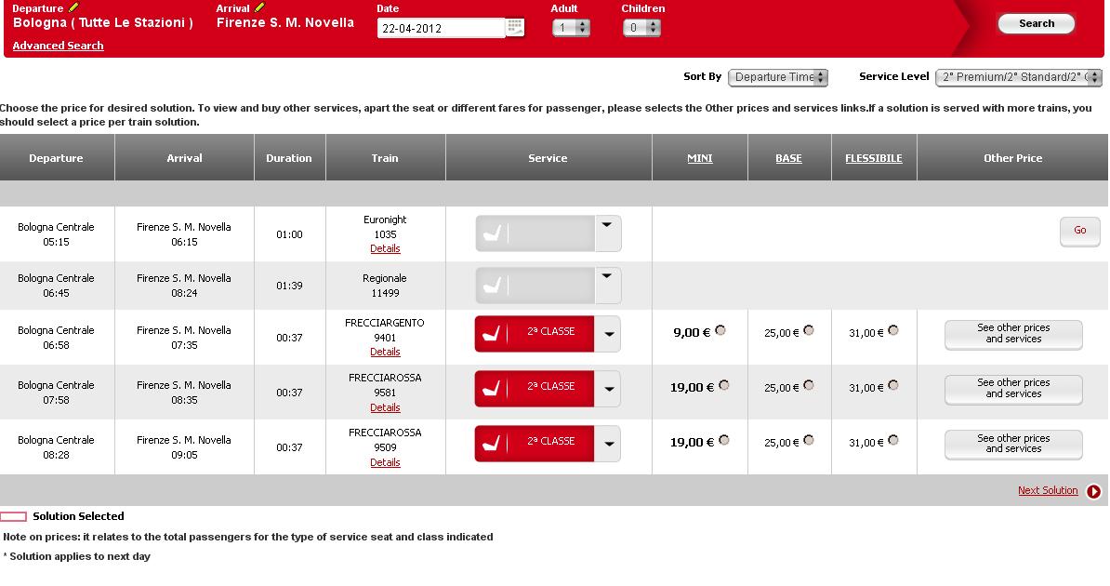Image resolution: width=1110 pixels, height=586 pixels.
Task: Click the 01:39 duration cell
Action: click(289, 286)
